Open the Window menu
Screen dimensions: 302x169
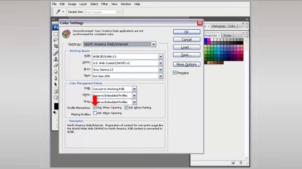pos(126,4)
